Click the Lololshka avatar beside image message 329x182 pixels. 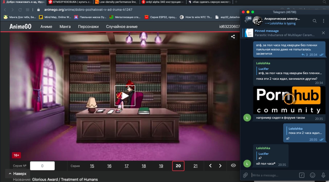[x=247, y=118]
